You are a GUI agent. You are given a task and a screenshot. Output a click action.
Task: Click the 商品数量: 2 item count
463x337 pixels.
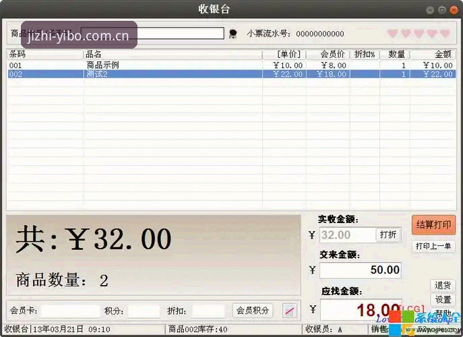click(x=62, y=280)
